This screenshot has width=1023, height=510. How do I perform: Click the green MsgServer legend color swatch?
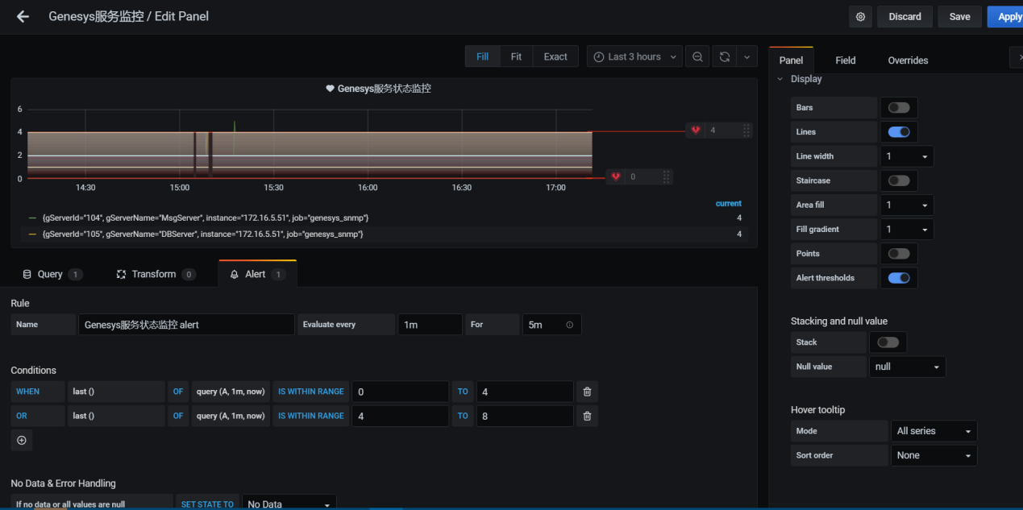[x=32, y=218]
